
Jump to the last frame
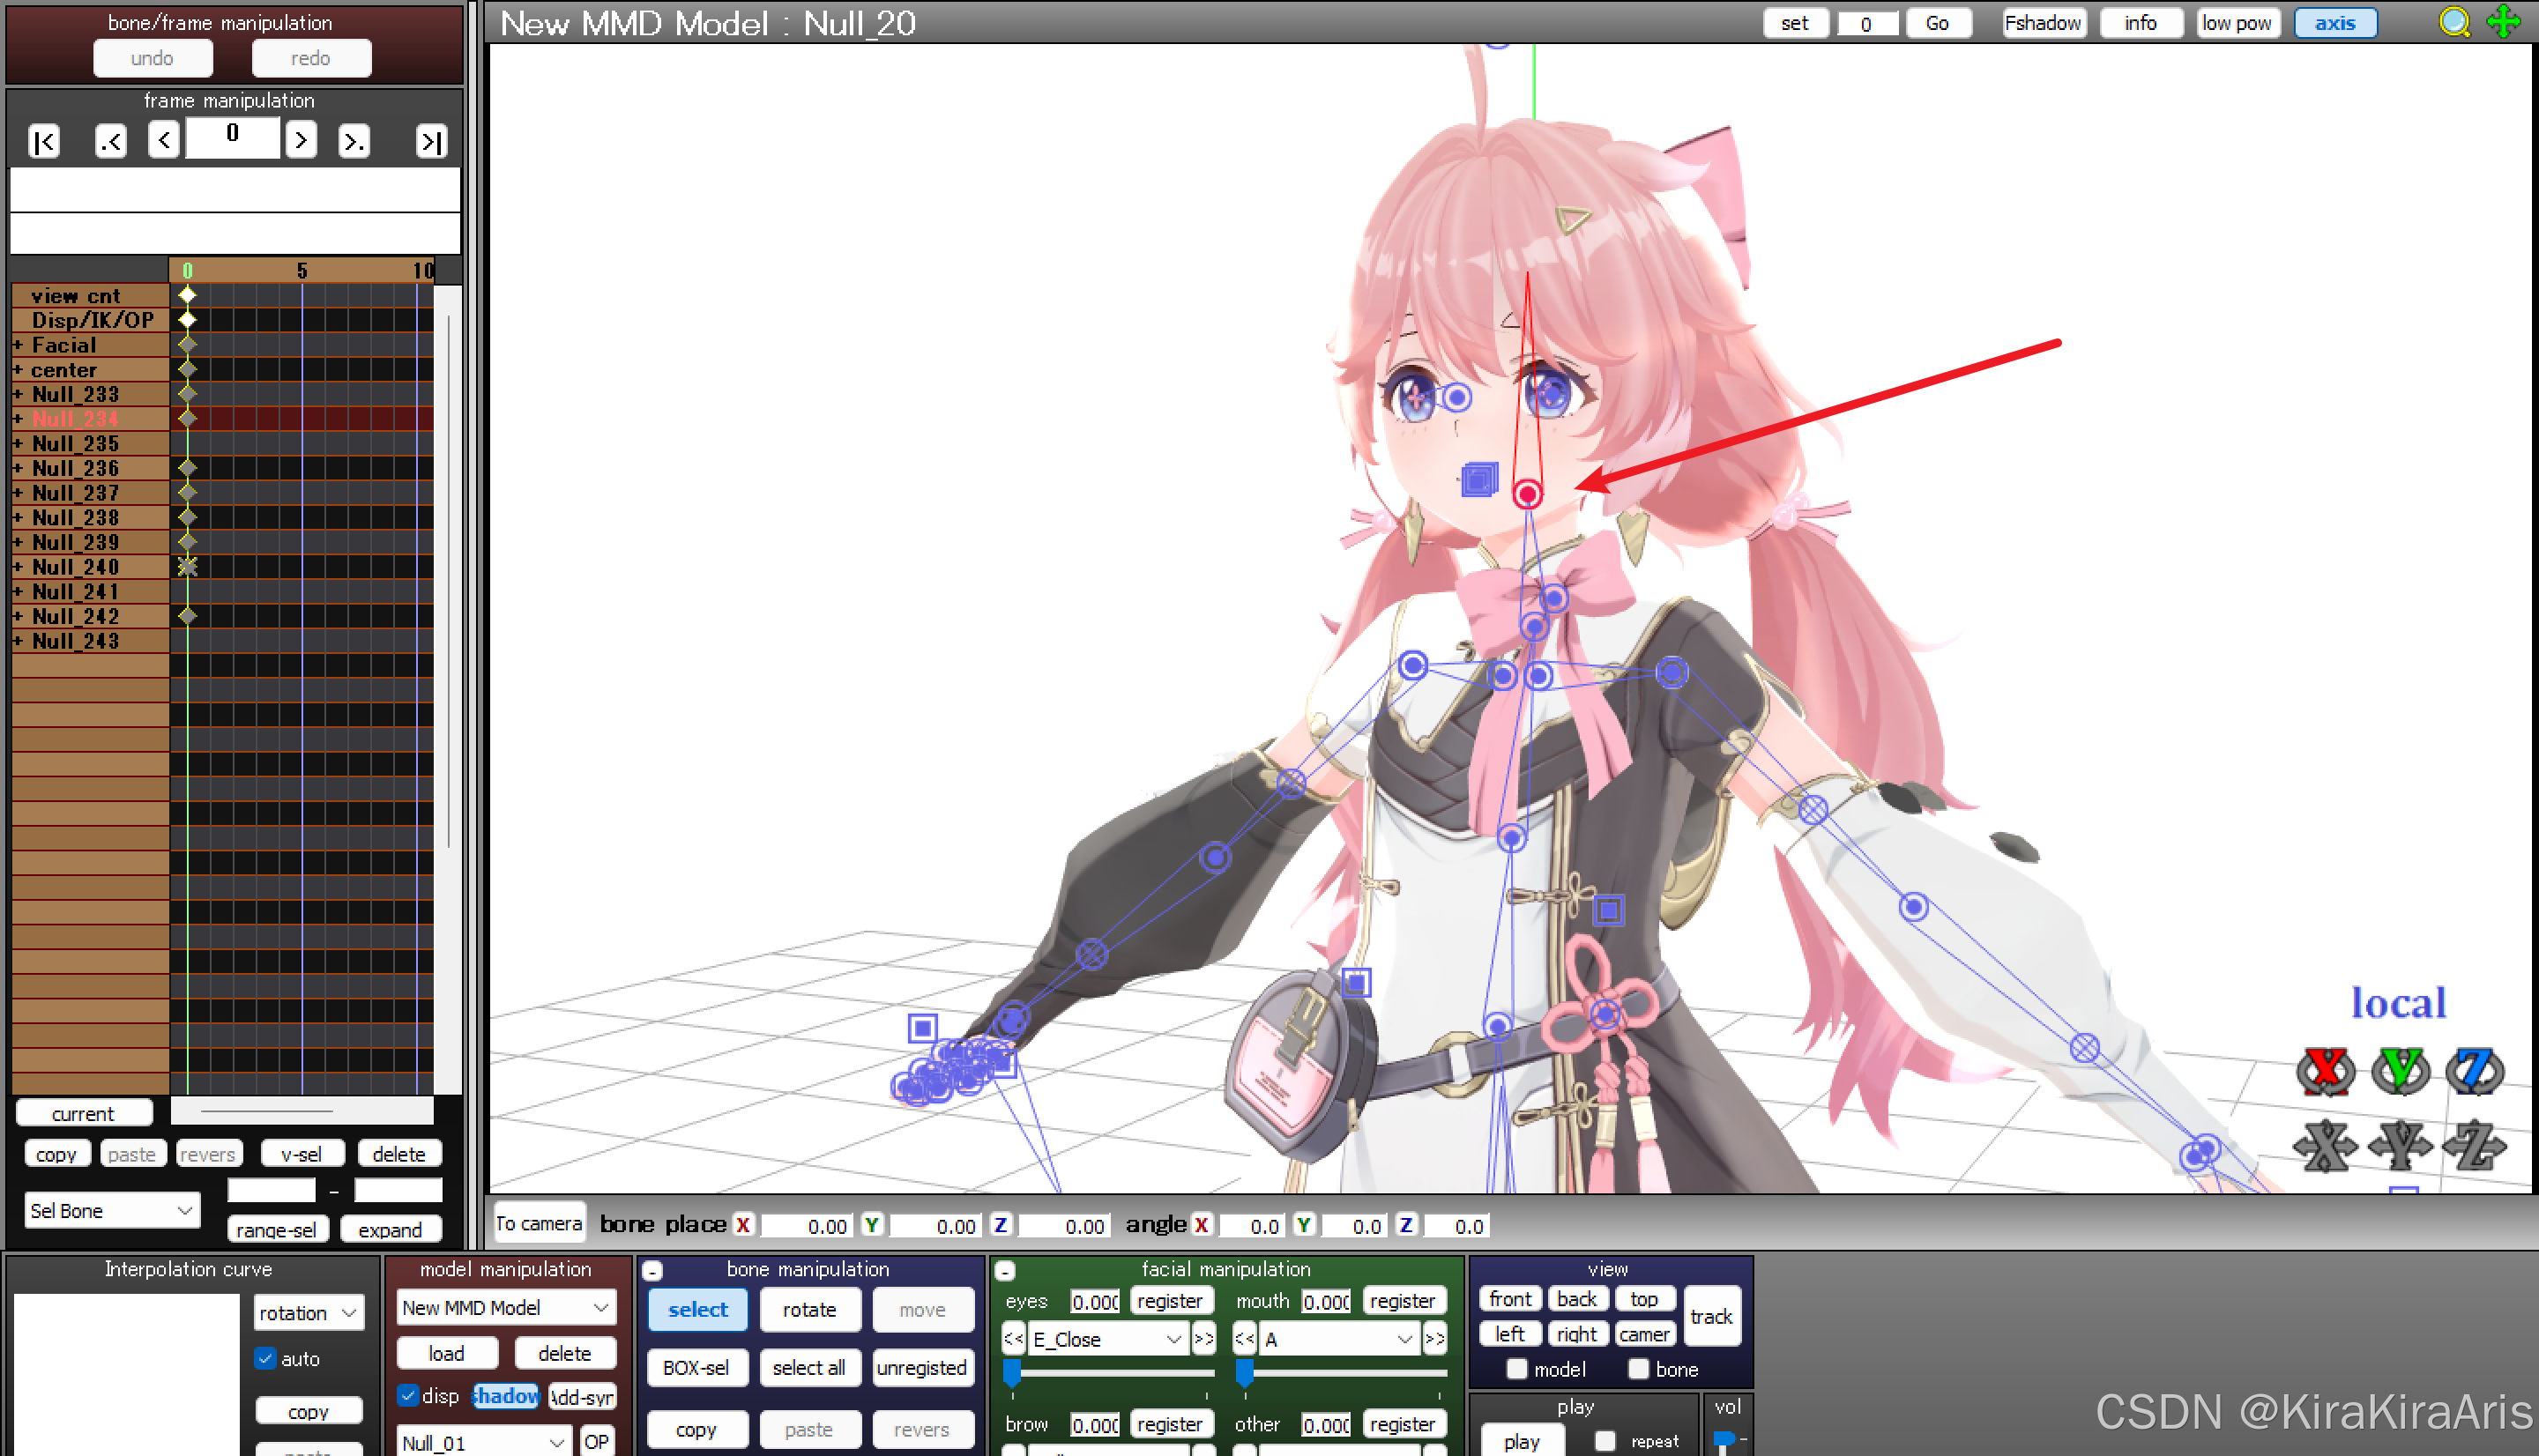tap(430, 141)
